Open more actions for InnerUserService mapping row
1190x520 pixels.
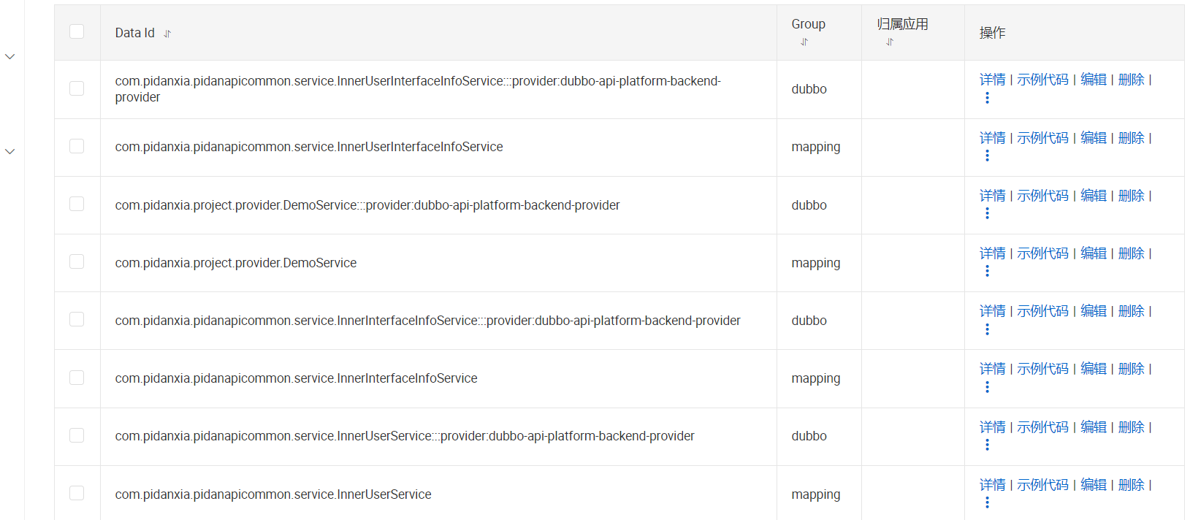click(987, 502)
